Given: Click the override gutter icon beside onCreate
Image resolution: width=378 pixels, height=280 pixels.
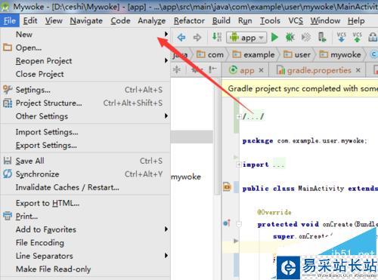Looking at the screenshot, I should (x=227, y=223).
